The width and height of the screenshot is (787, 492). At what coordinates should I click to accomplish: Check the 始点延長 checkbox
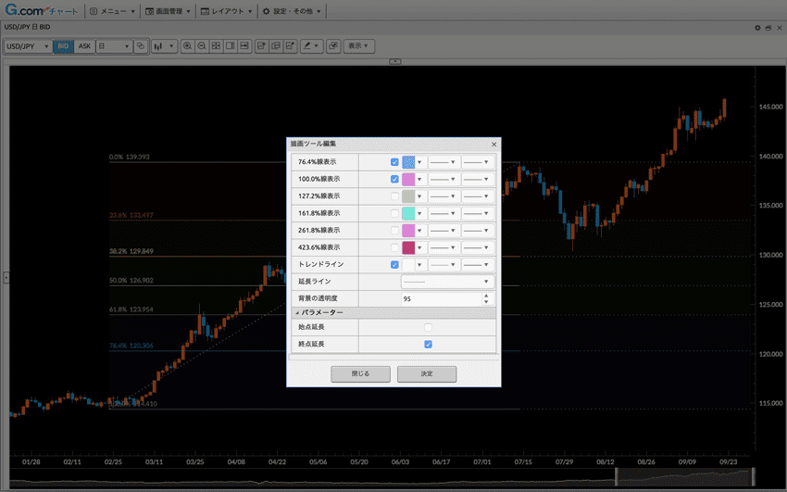[x=428, y=327]
